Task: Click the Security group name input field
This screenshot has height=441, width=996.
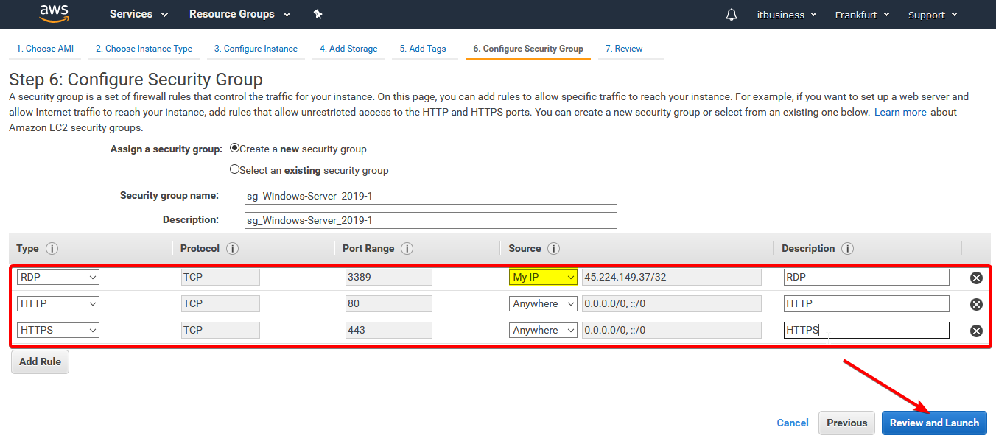Action: [x=430, y=196]
